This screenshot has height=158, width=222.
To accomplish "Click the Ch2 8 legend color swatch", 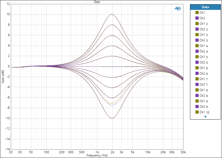I will point(197,96).
